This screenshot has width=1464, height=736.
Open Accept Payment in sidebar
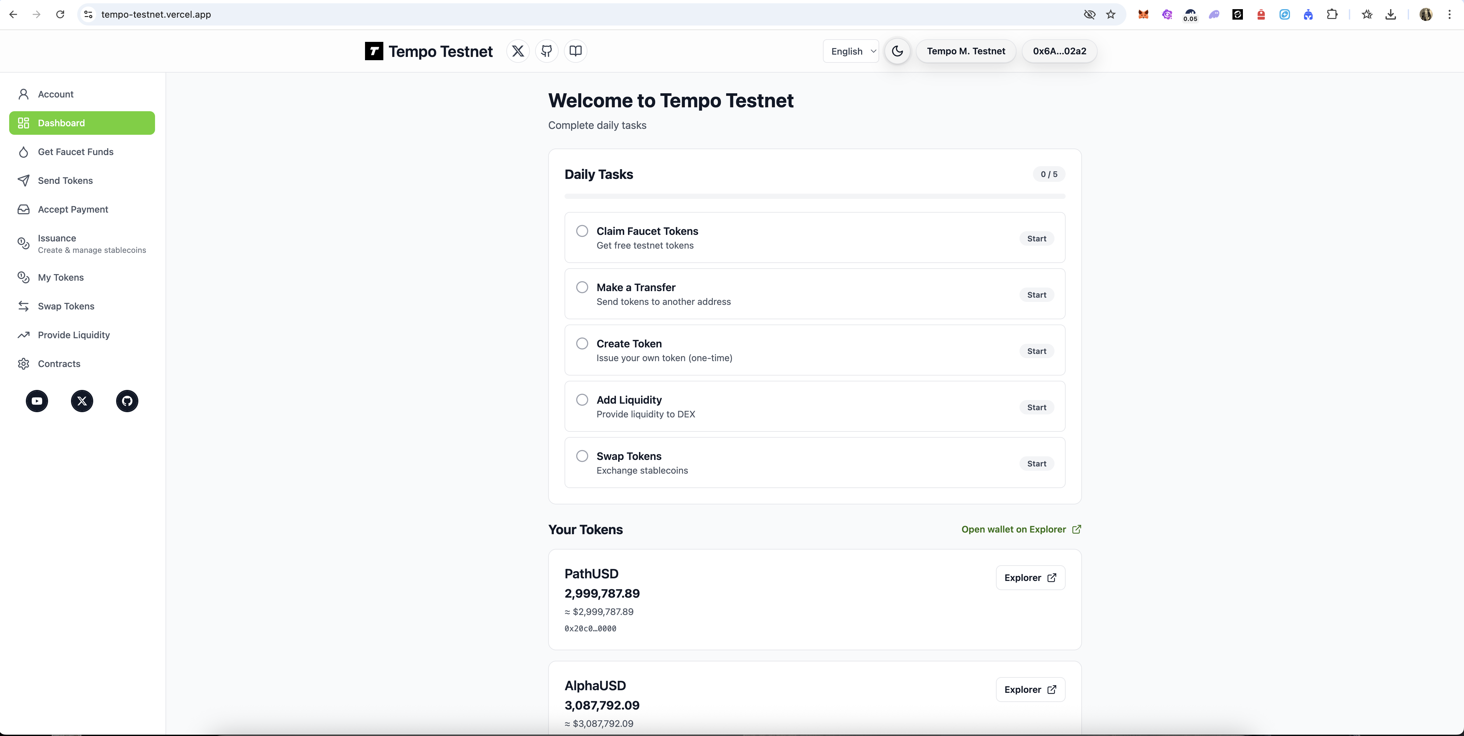click(82, 210)
